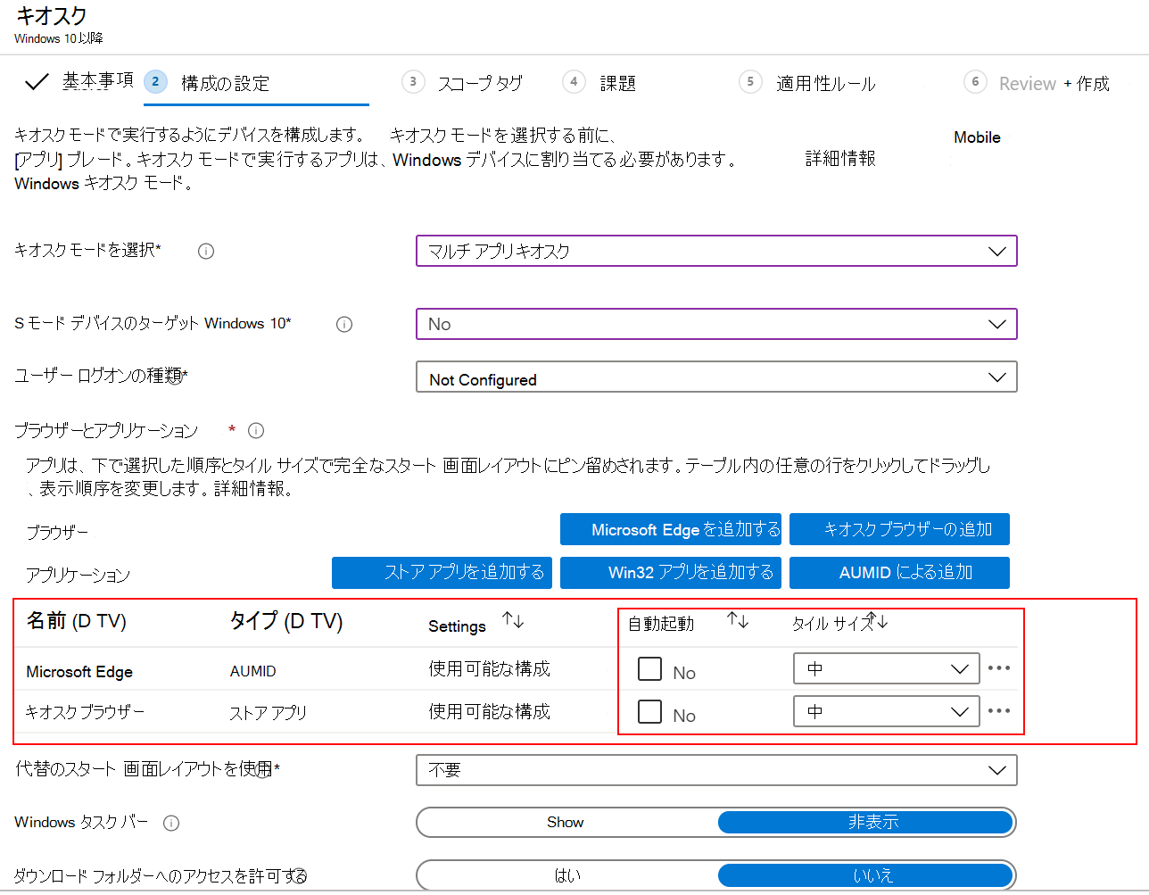Switch to スコープ タグ tab

click(480, 83)
